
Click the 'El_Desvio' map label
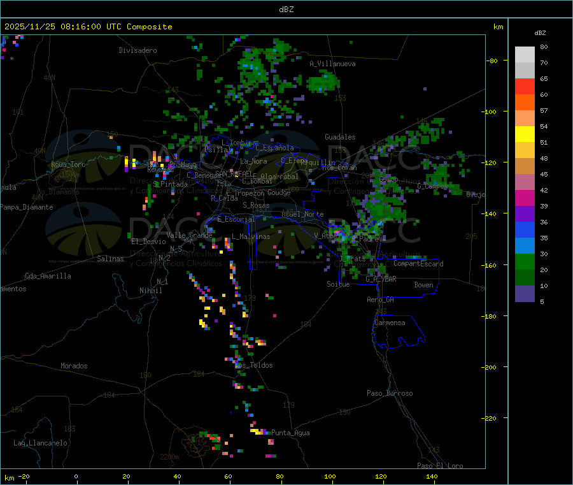[x=149, y=242]
